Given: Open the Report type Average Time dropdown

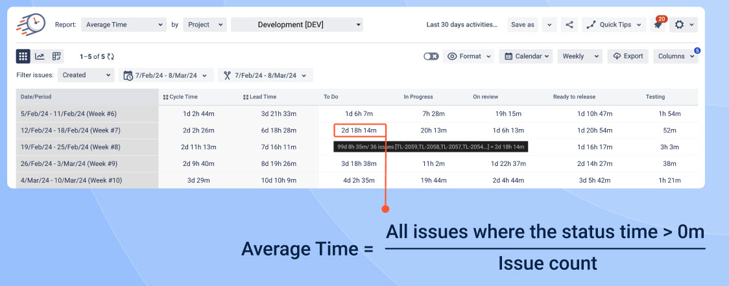Looking at the screenshot, I should (124, 25).
